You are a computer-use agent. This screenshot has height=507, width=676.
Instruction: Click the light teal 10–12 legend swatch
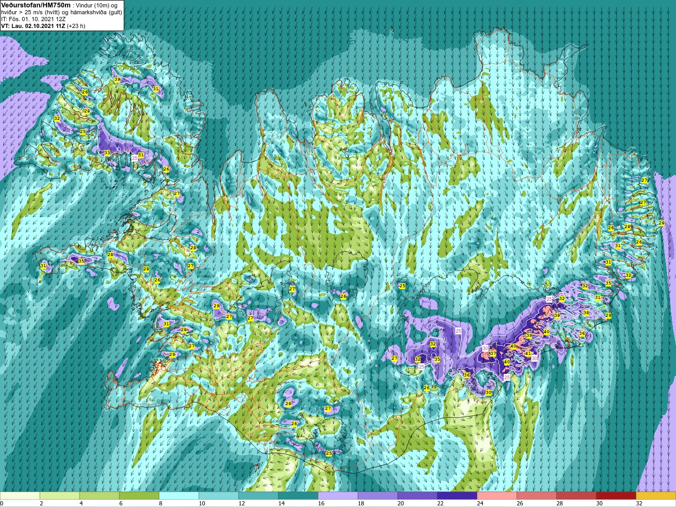click(219, 496)
